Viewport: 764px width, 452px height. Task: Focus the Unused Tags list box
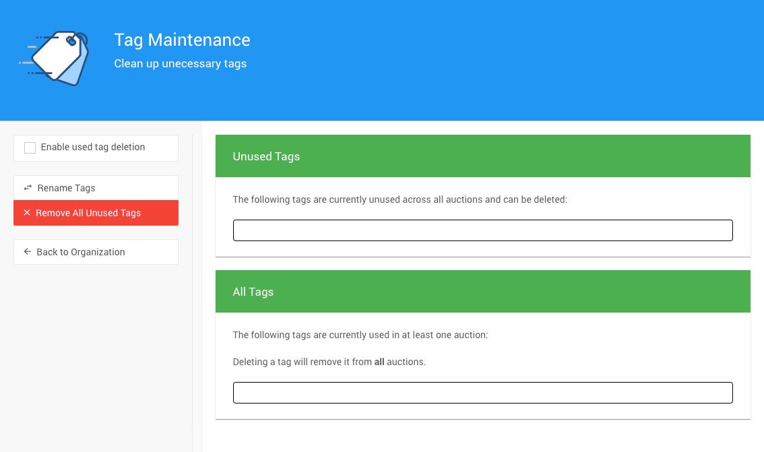coord(482,230)
